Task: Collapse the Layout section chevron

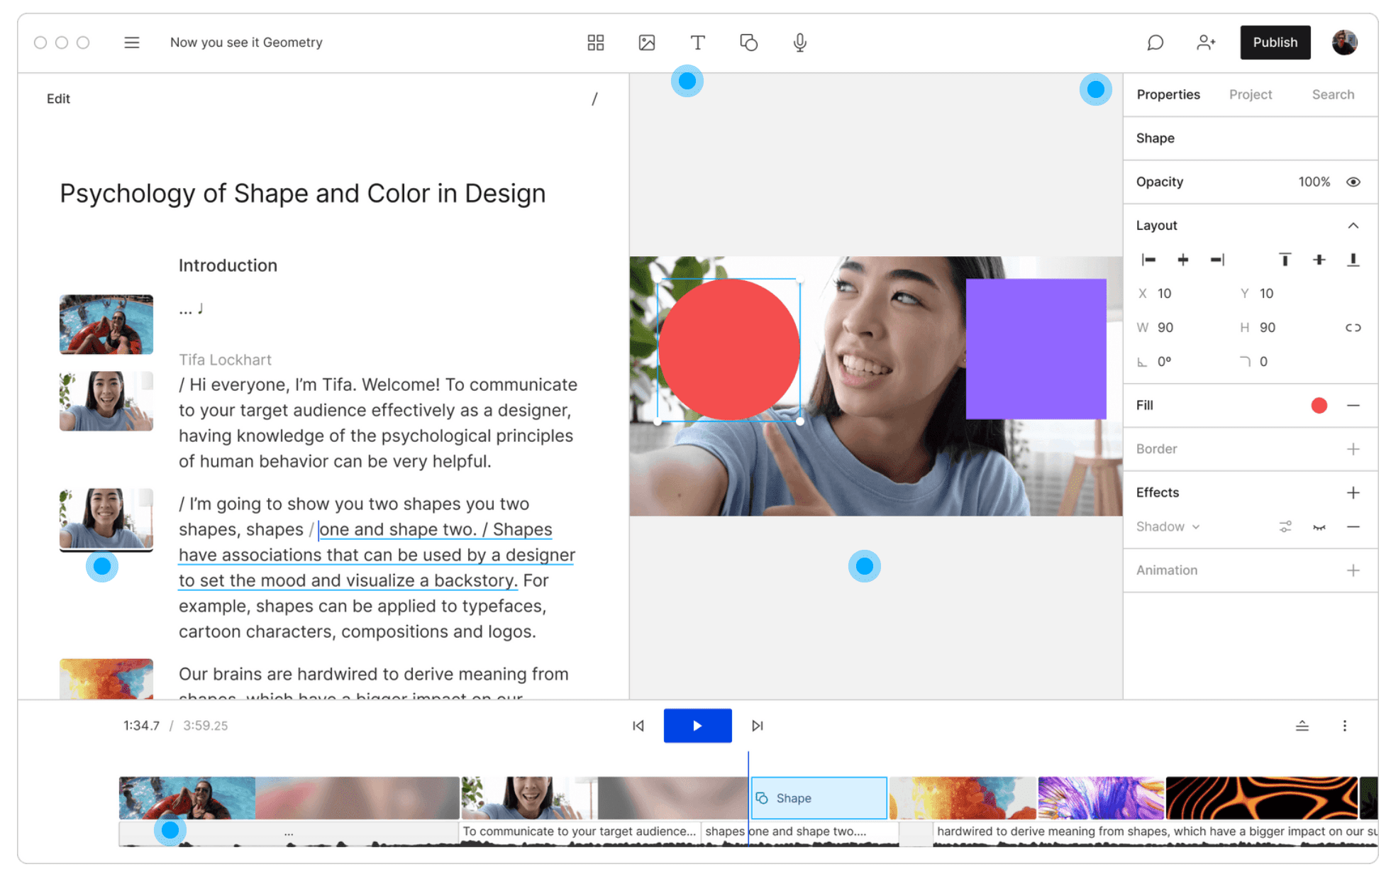Action: [1353, 226]
